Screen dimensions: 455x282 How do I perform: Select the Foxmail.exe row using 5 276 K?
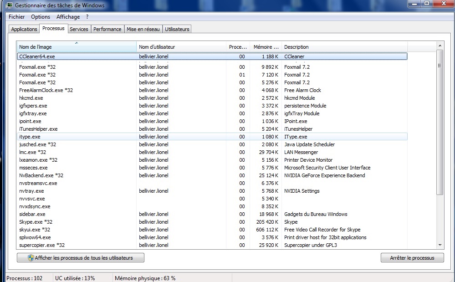212,82
